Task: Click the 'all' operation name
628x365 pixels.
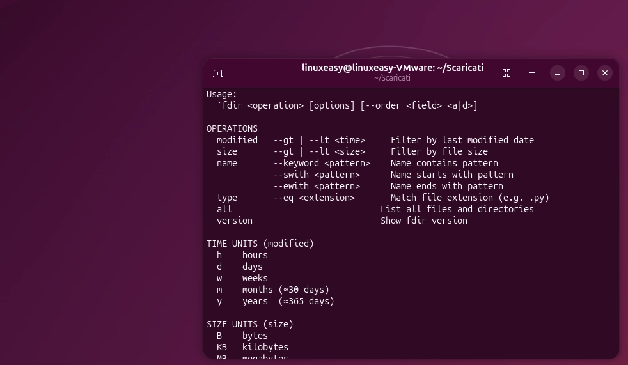Action: (224, 209)
